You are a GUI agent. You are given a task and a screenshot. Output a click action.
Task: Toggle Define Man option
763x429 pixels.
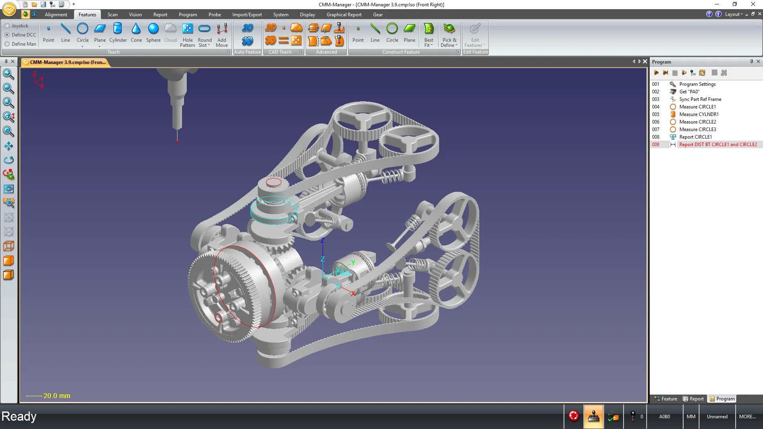7,44
